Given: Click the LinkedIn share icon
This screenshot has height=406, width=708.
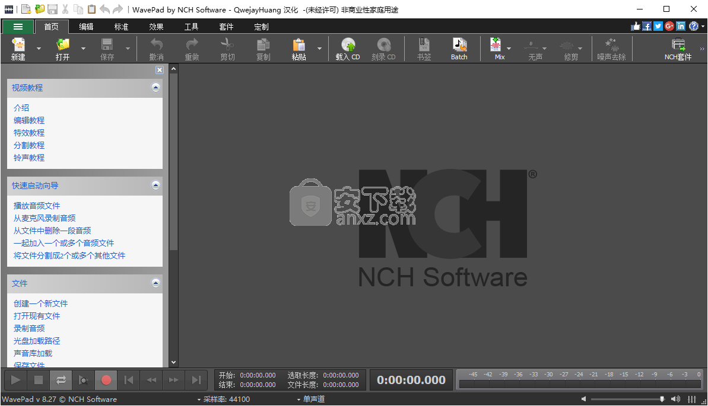Looking at the screenshot, I should click(x=681, y=26).
